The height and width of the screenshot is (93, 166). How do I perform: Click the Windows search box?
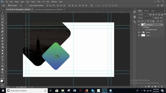(x=27, y=91)
